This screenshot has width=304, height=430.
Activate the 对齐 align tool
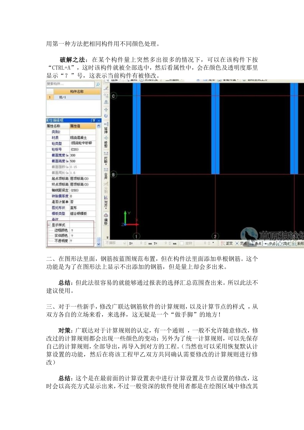106,203
